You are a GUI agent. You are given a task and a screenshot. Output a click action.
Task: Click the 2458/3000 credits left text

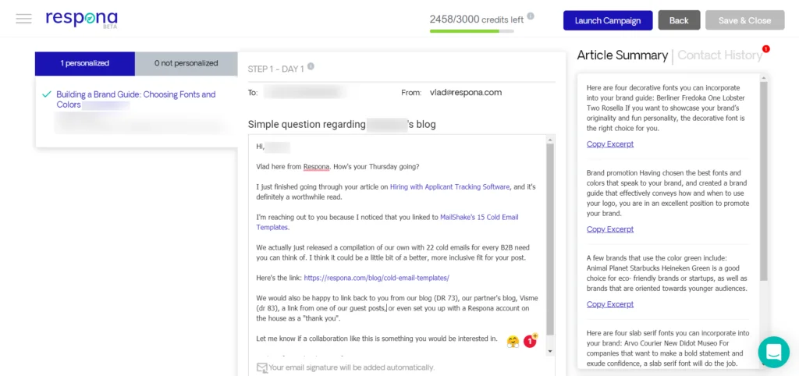pos(477,20)
